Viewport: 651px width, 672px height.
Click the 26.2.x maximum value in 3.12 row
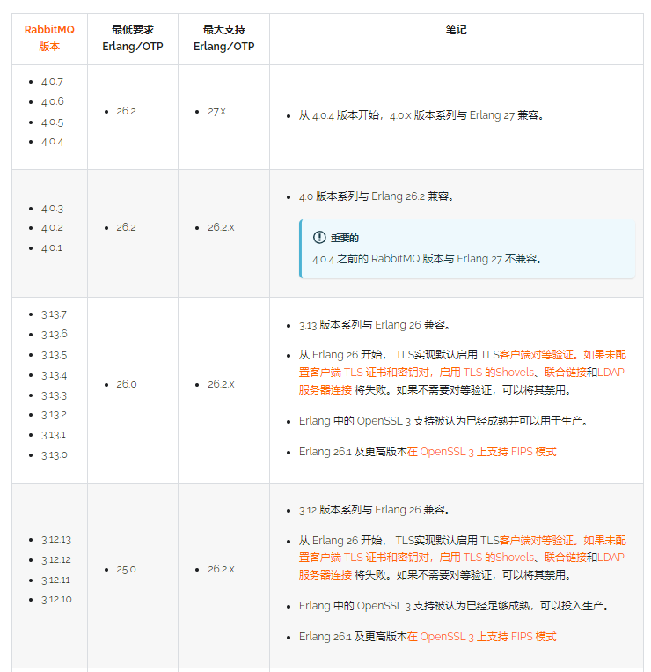(221, 569)
